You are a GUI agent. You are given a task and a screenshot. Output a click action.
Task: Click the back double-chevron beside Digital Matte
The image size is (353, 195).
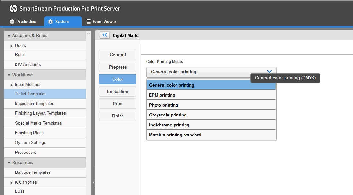(x=104, y=35)
